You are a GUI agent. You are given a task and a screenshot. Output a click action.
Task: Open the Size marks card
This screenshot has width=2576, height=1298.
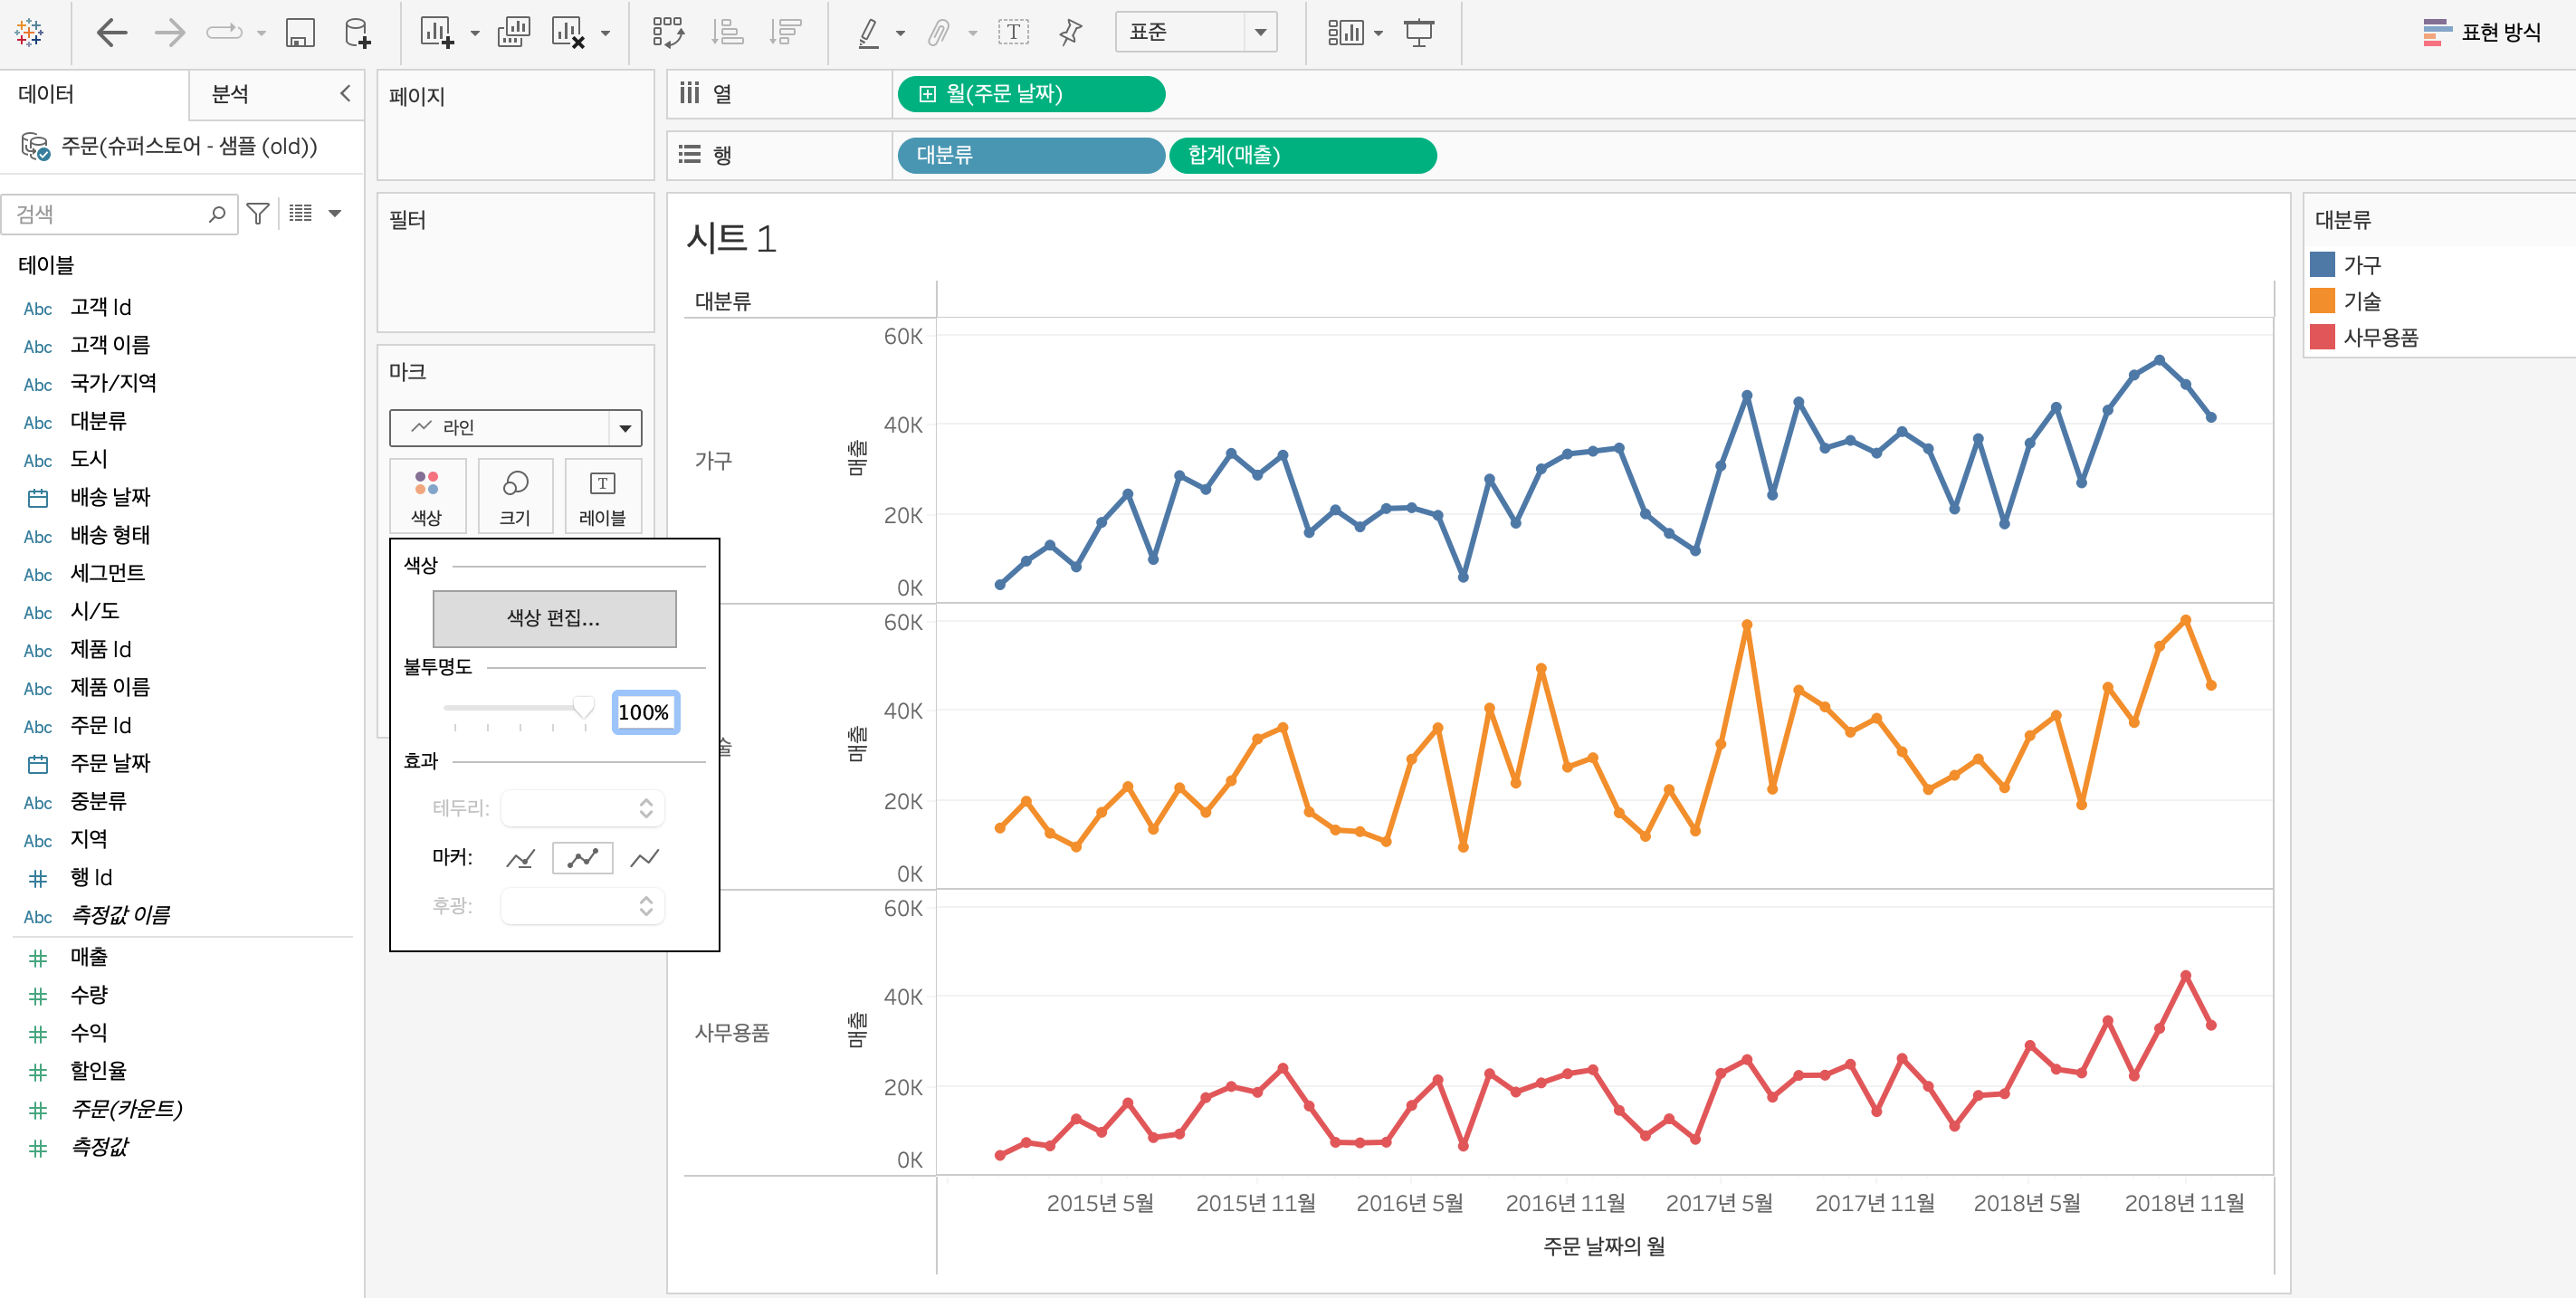coord(515,496)
